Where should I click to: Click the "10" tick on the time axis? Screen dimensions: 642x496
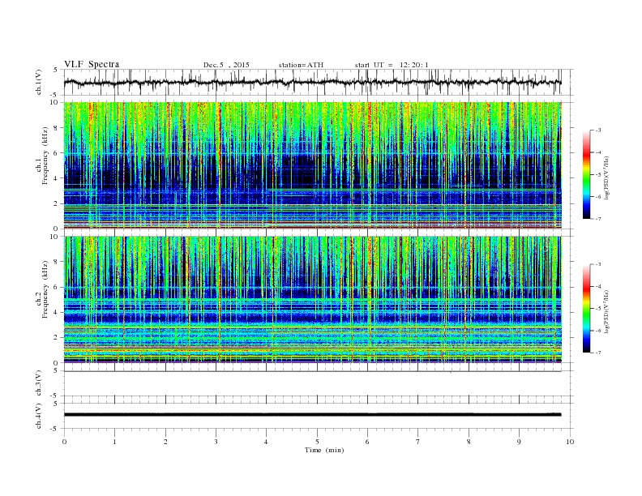[x=570, y=442]
